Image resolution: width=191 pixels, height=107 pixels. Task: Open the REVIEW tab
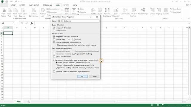(x=66, y=5)
